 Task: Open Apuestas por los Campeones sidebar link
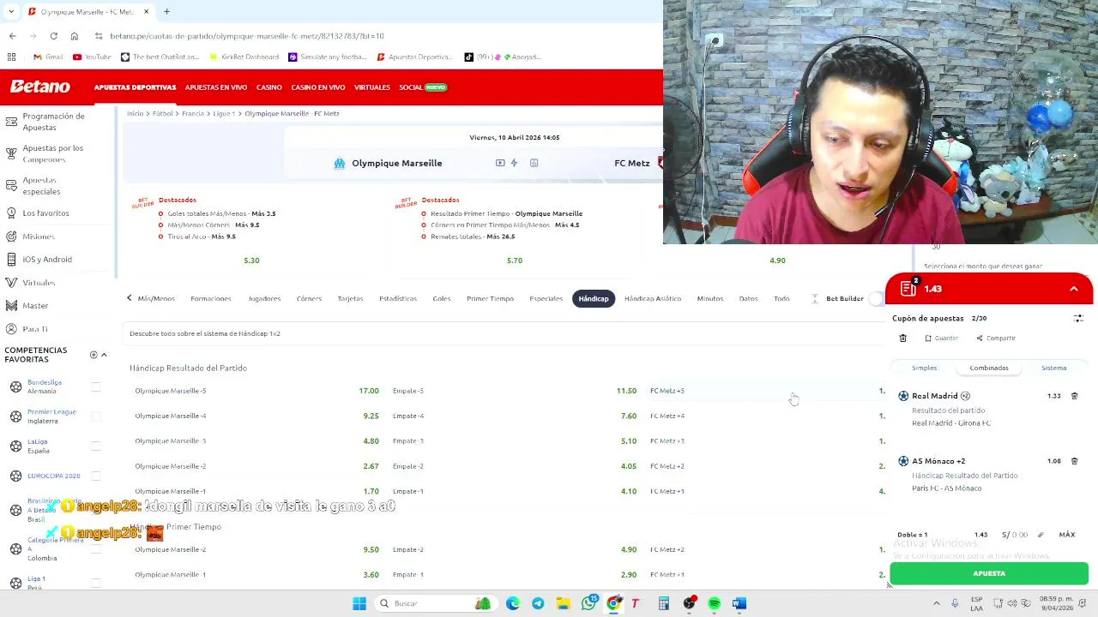(53, 153)
